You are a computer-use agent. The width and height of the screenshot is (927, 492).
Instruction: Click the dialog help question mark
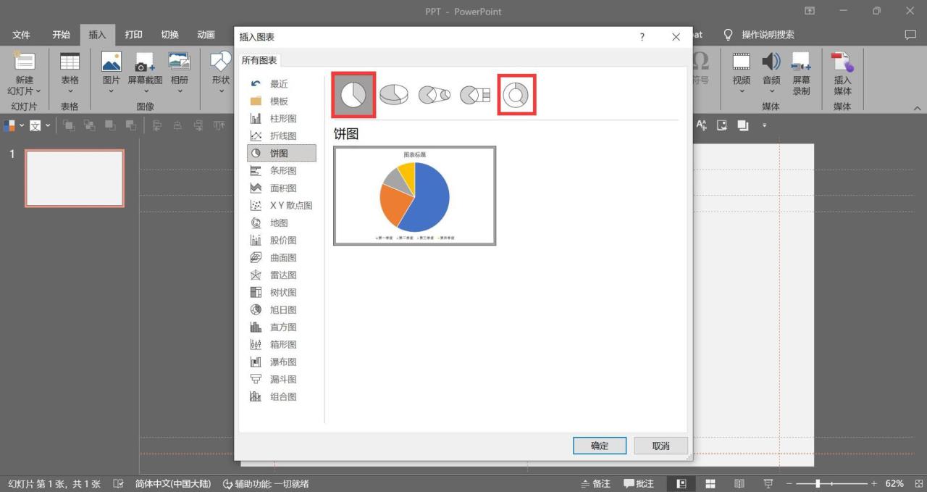click(642, 37)
